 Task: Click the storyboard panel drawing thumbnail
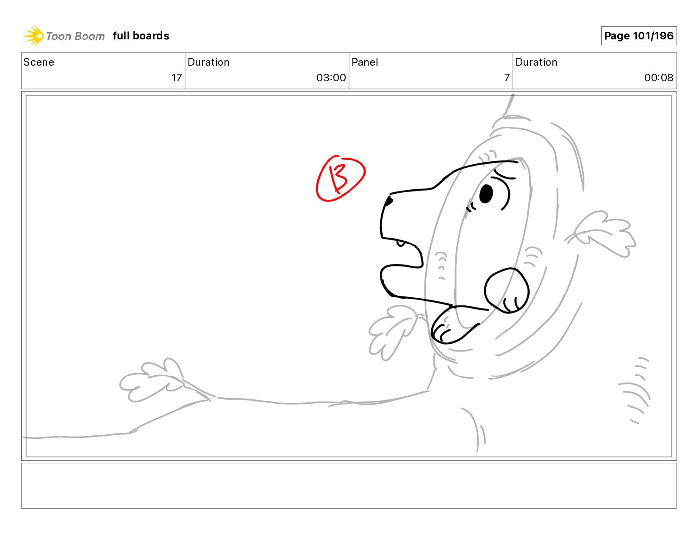coord(349,276)
